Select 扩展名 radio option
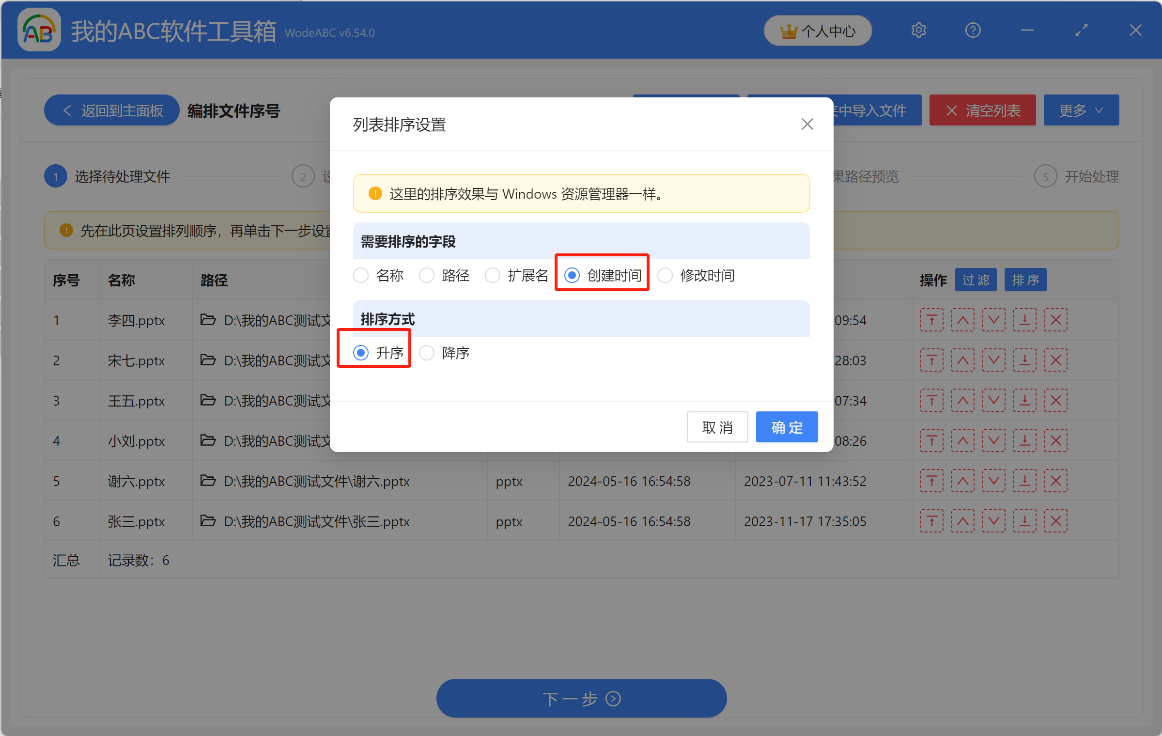The image size is (1162, 736). tap(493, 276)
